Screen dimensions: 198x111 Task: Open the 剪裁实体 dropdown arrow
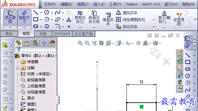[80, 28]
